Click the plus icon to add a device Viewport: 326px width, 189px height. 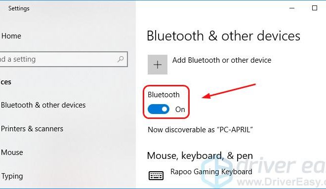[158, 65]
